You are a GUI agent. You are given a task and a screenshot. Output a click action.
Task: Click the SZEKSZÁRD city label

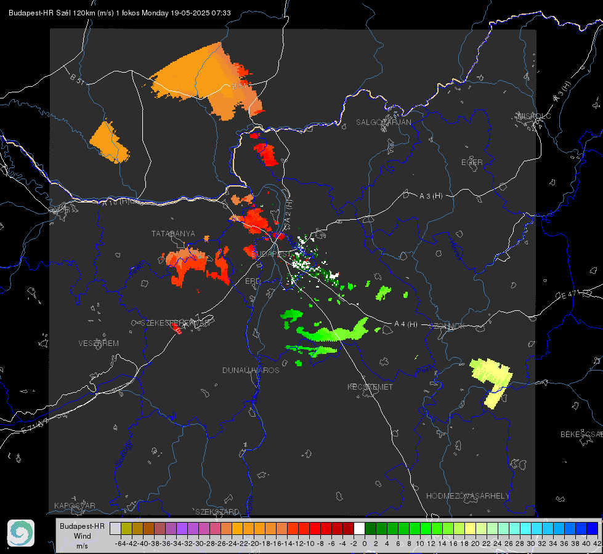click(217, 512)
